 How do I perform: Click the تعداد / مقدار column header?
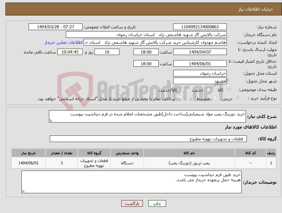(x=62, y=153)
